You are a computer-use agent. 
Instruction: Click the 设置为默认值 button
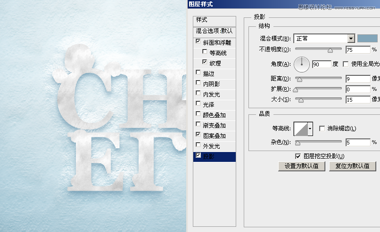click(x=302, y=166)
